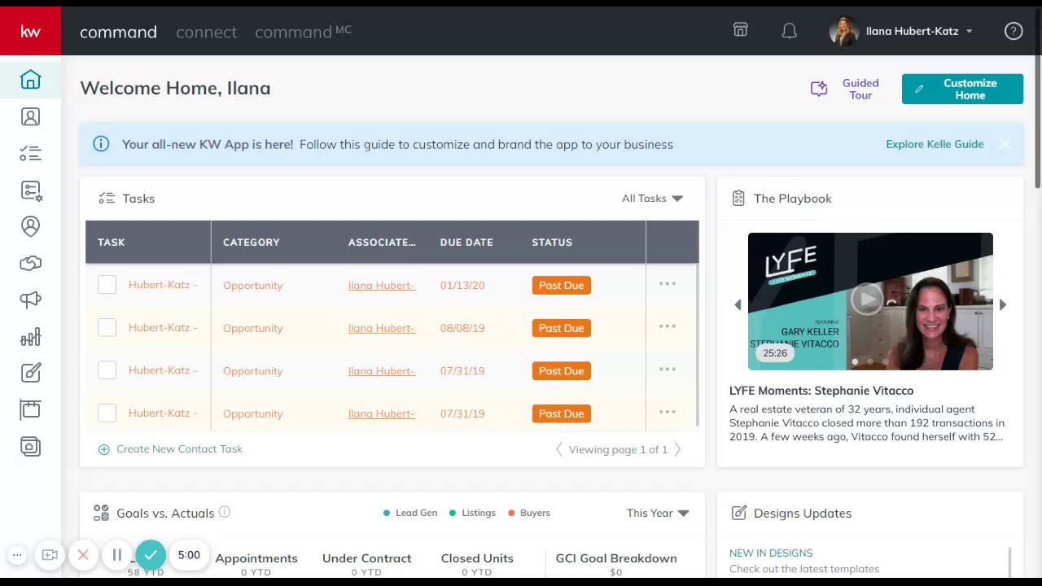Viewport: 1042px width, 586px height.
Task: Click the Lead Gen legend item
Action: 409,513
